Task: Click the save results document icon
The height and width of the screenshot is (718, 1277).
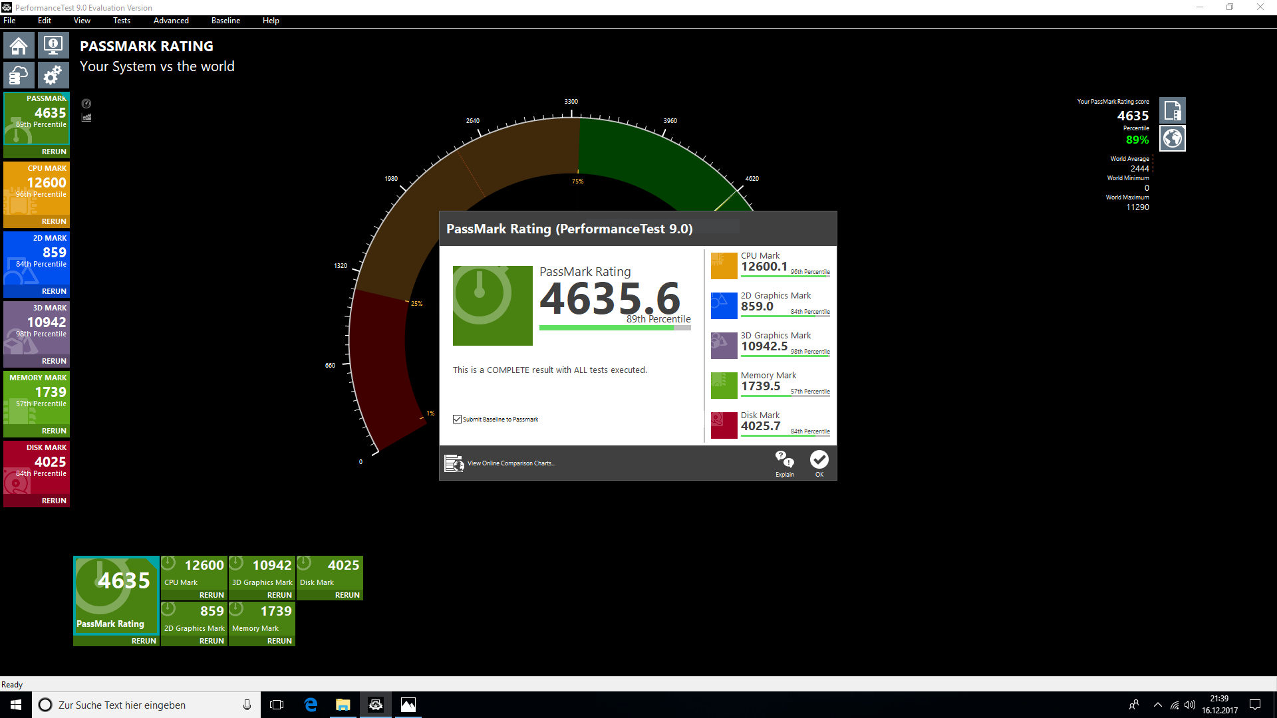Action: (x=1173, y=110)
